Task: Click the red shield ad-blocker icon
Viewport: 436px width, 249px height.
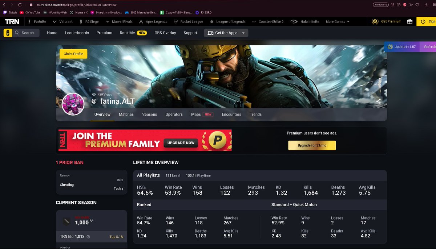Action: point(405,5)
